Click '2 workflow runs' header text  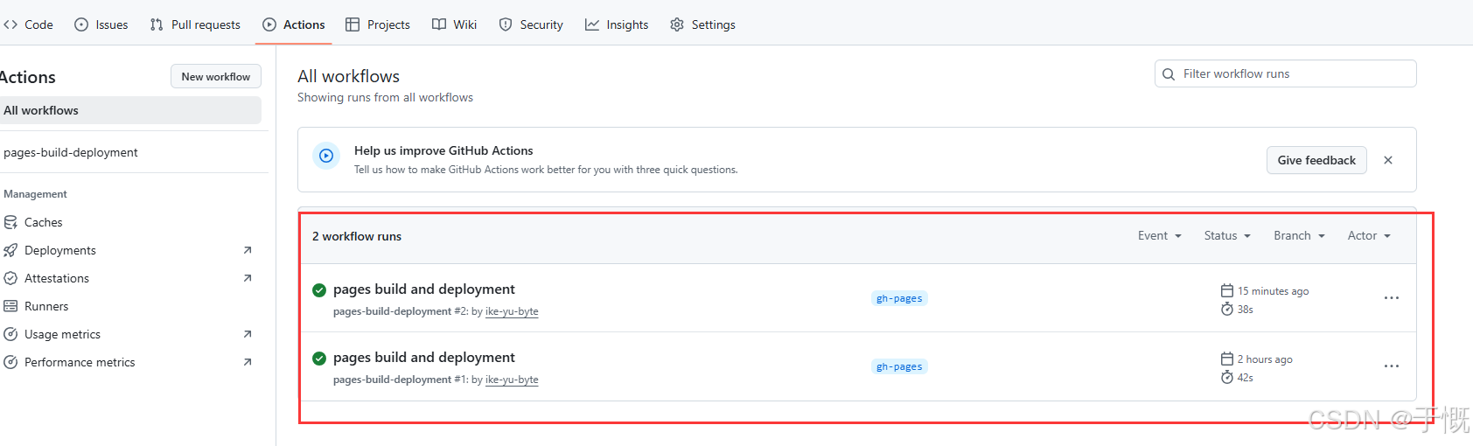tap(357, 236)
